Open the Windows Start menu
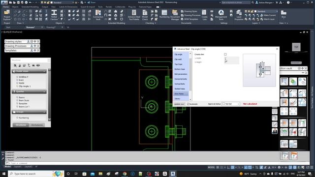This screenshot has height=177, width=315. [x=4, y=174]
